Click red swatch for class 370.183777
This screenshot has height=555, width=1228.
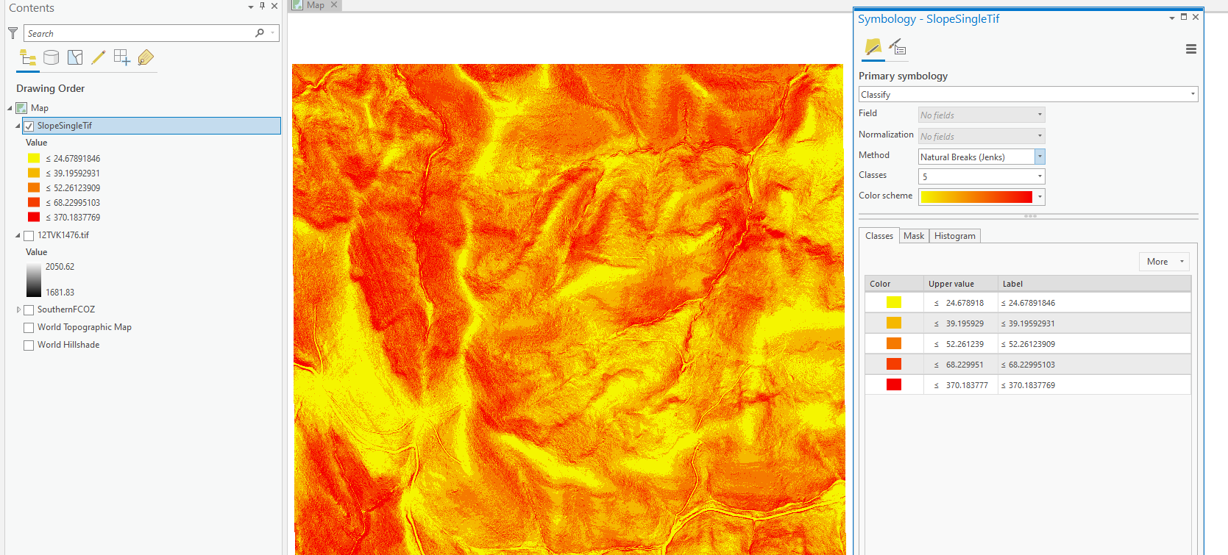(894, 384)
